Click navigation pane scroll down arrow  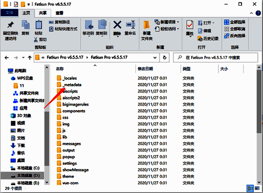[x=47, y=183]
